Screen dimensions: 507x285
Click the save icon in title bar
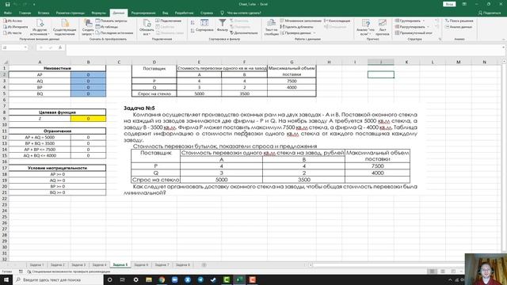pyautogui.click(x=7, y=4)
